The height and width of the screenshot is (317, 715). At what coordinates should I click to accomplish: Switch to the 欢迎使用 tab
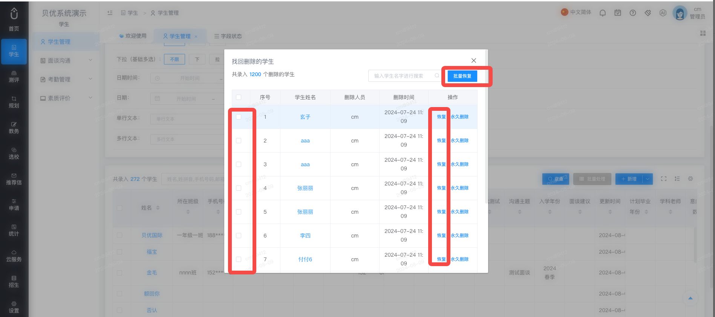point(133,36)
